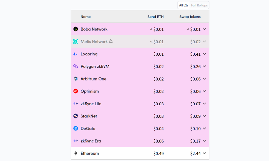Expand the Boba Network row chevron
The image size is (269, 161).
(204, 29)
